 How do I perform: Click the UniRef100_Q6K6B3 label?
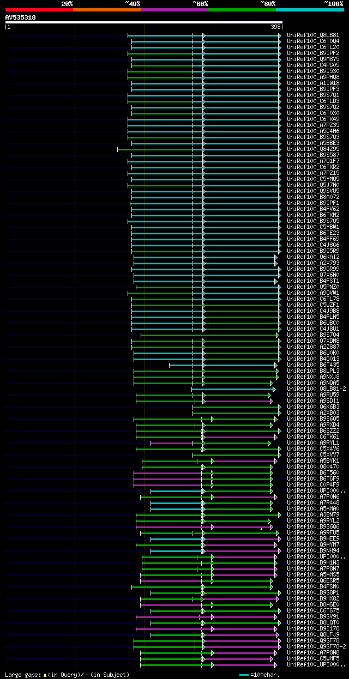click(313, 407)
